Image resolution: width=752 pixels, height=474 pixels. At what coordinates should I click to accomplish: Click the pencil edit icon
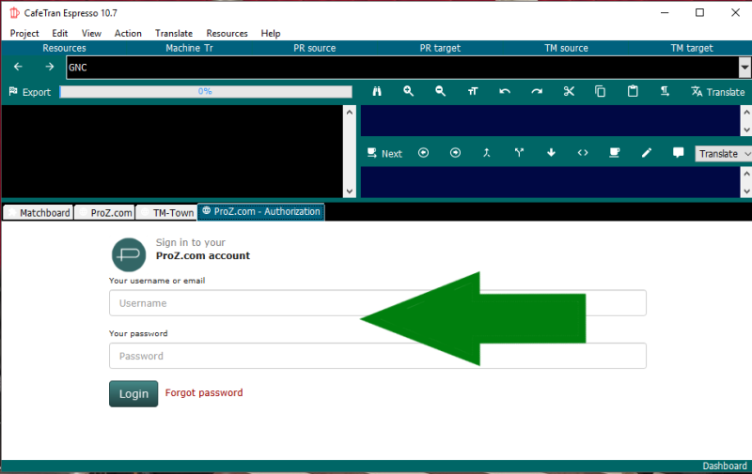647,153
